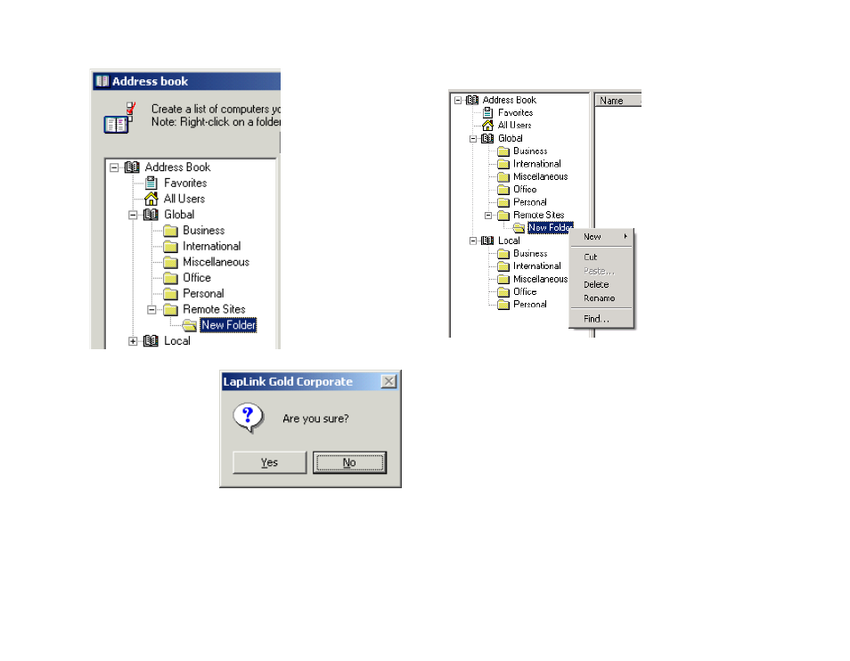Choose Delete from the context menu
This screenshot has width=850, height=661.
[x=601, y=284]
